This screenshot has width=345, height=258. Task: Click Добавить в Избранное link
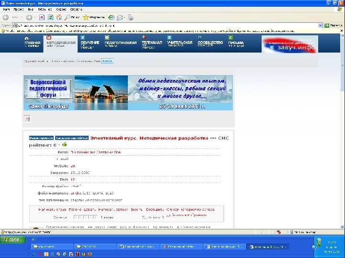point(186,215)
